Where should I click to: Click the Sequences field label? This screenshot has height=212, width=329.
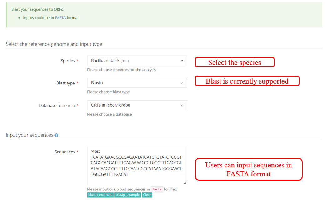coord(64,152)
